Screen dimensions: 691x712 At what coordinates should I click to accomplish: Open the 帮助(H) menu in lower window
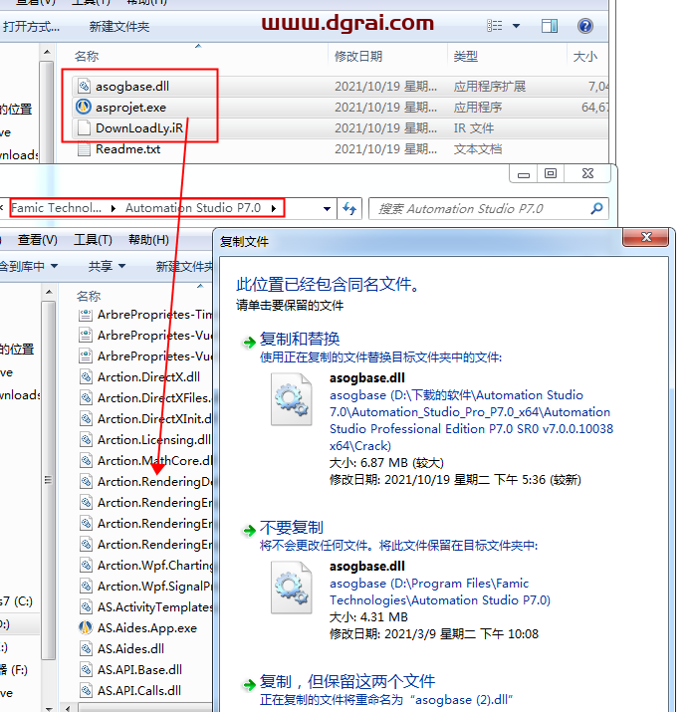click(x=148, y=239)
